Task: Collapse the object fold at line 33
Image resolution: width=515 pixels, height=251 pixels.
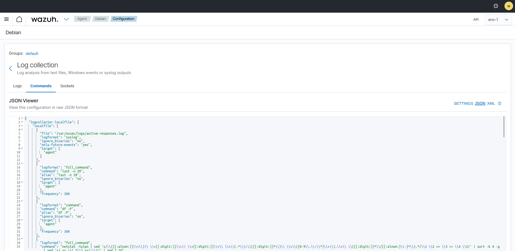Action: coord(22,239)
